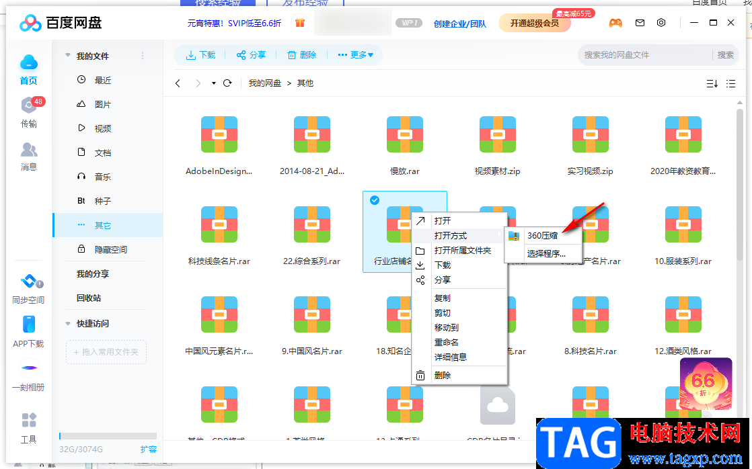Click the sort order icon

712,83
